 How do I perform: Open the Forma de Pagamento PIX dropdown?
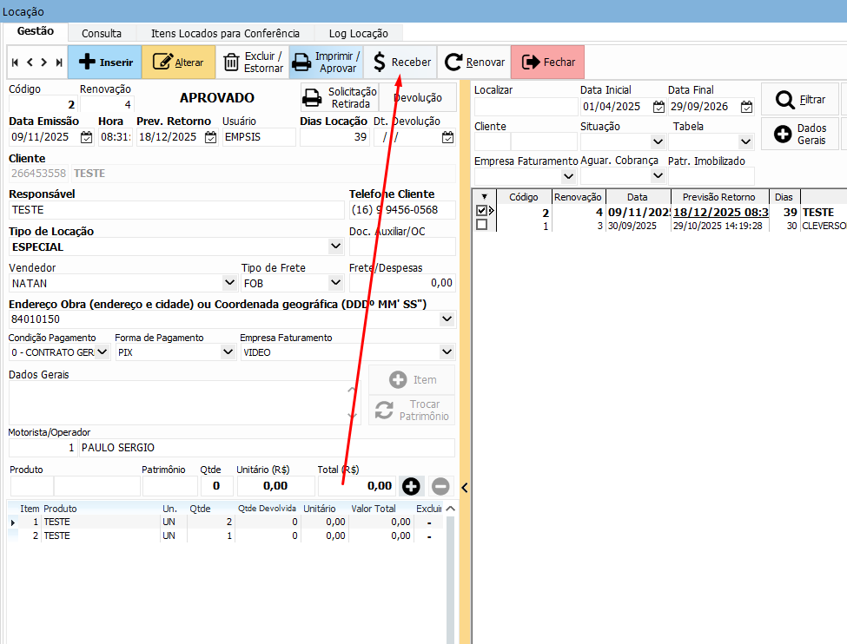228,352
